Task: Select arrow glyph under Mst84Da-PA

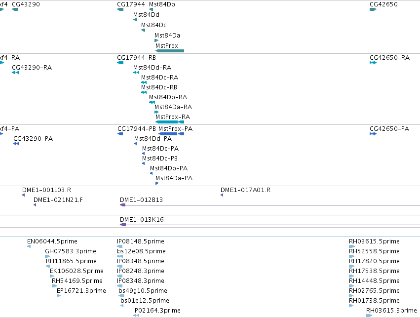Action: click(157, 183)
